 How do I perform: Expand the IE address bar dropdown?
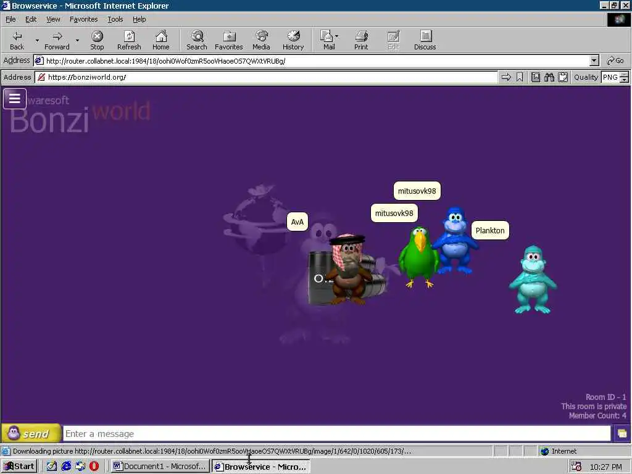[x=594, y=61]
